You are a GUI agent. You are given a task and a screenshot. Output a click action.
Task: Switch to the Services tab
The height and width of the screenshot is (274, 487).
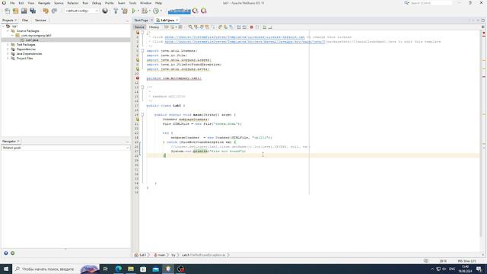point(40,21)
